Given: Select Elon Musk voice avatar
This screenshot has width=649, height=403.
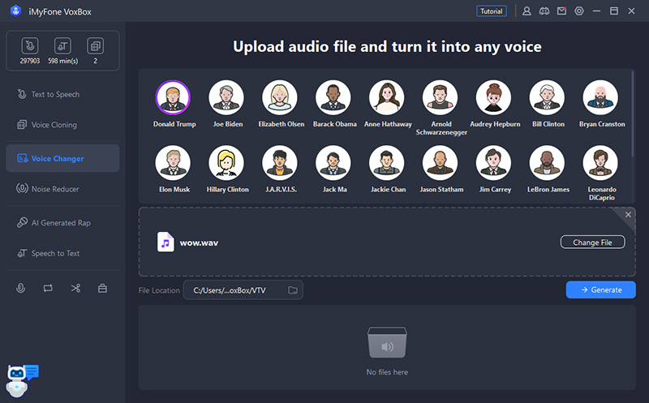Looking at the screenshot, I should (173, 163).
